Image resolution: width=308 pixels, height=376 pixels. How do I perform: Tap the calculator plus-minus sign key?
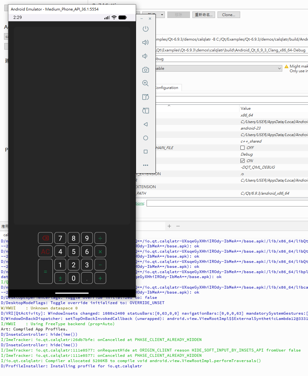coord(60,278)
